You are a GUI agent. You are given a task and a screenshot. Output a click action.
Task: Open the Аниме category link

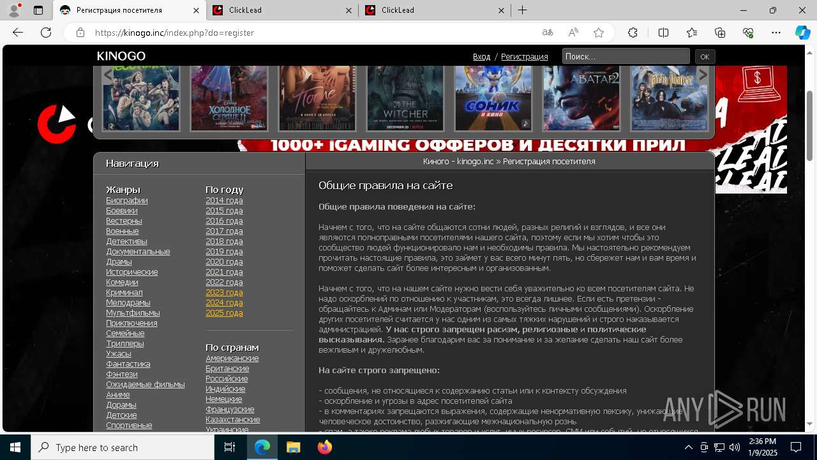pos(118,395)
